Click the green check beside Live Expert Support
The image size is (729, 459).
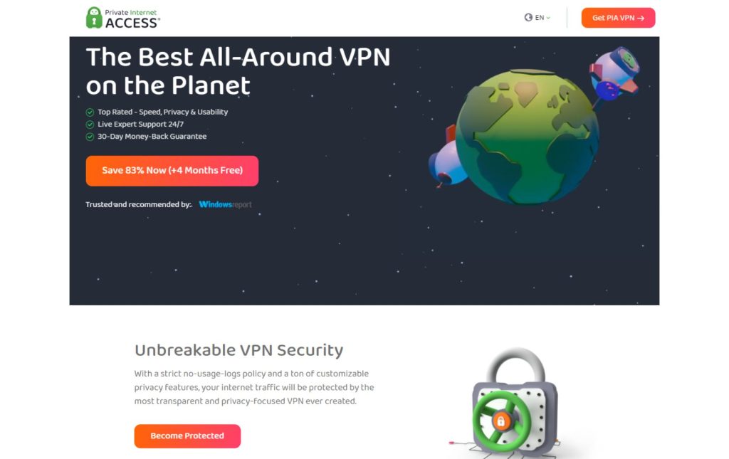pyautogui.click(x=90, y=125)
